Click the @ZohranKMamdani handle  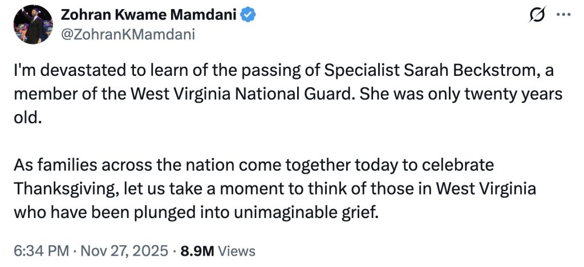(128, 34)
